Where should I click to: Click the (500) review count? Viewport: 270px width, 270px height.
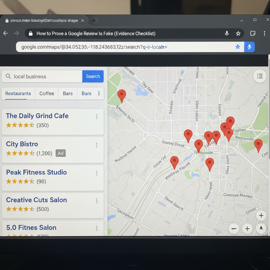click(42, 209)
